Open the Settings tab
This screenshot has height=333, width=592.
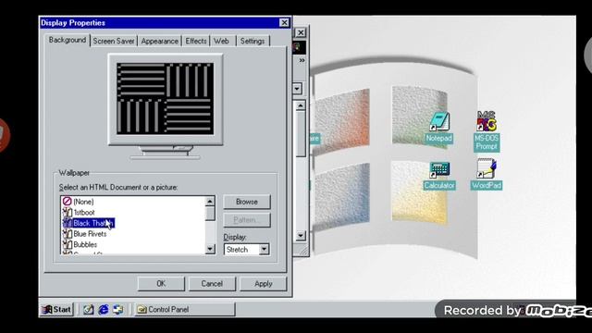pos(253,41)
